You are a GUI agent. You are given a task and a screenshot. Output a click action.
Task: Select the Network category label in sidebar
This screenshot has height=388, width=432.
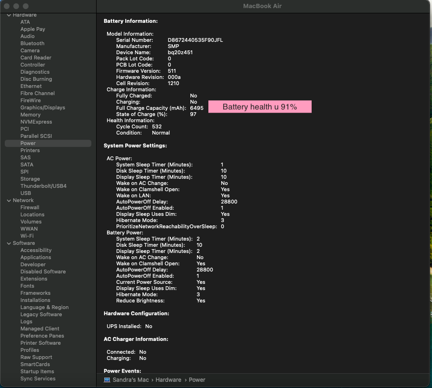click(23, 201)
